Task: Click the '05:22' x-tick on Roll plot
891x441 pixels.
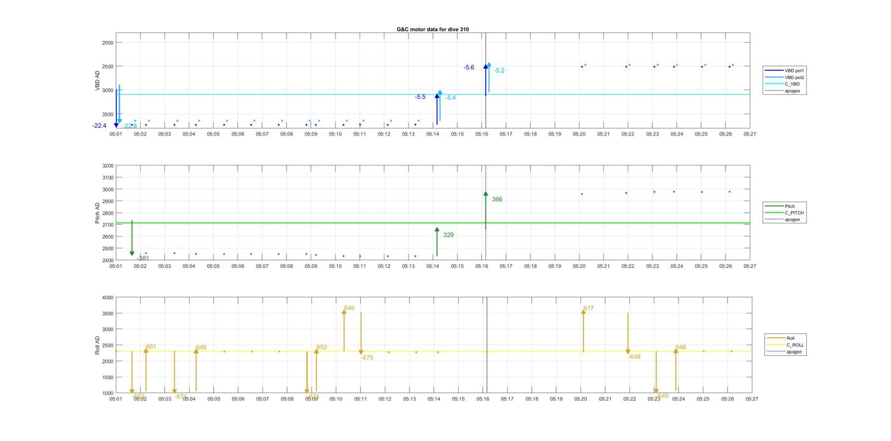Action: pos(629,398)
